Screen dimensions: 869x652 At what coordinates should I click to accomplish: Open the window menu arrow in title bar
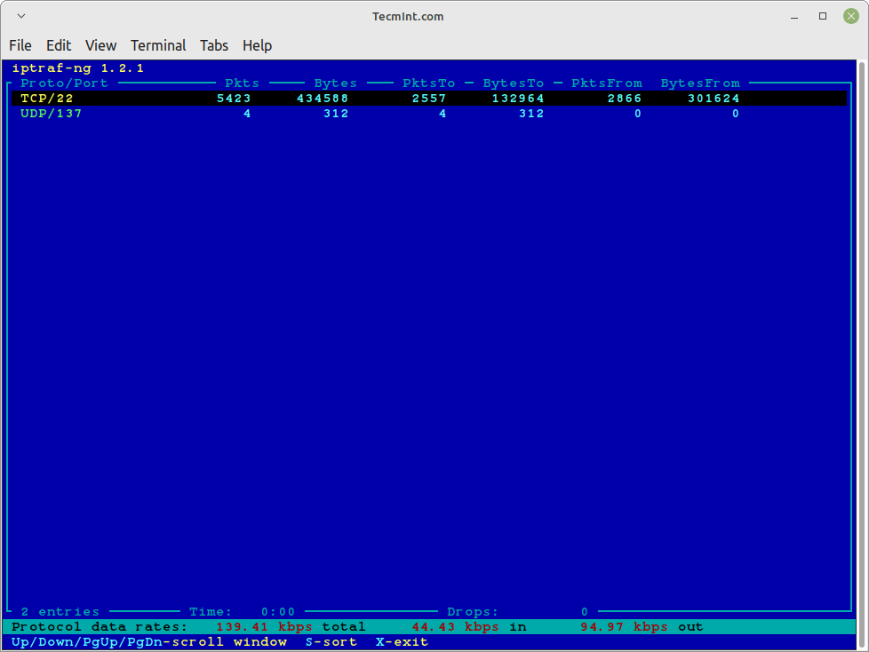[x=21, y=16]
